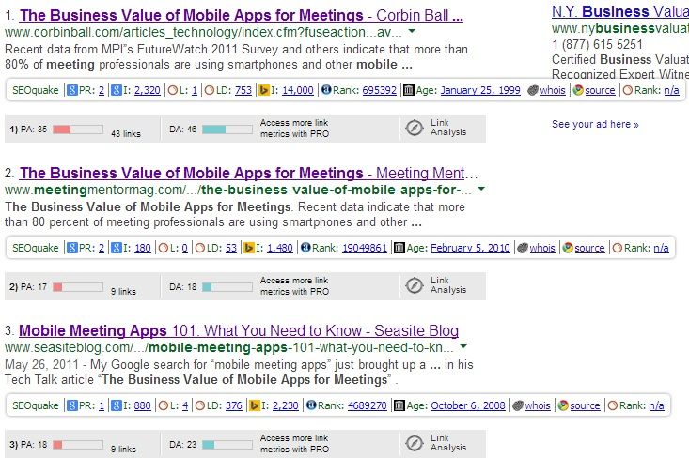Click the Link Analysis icon for result 2
Screen dimensions: 689x458
click(415, 285)
